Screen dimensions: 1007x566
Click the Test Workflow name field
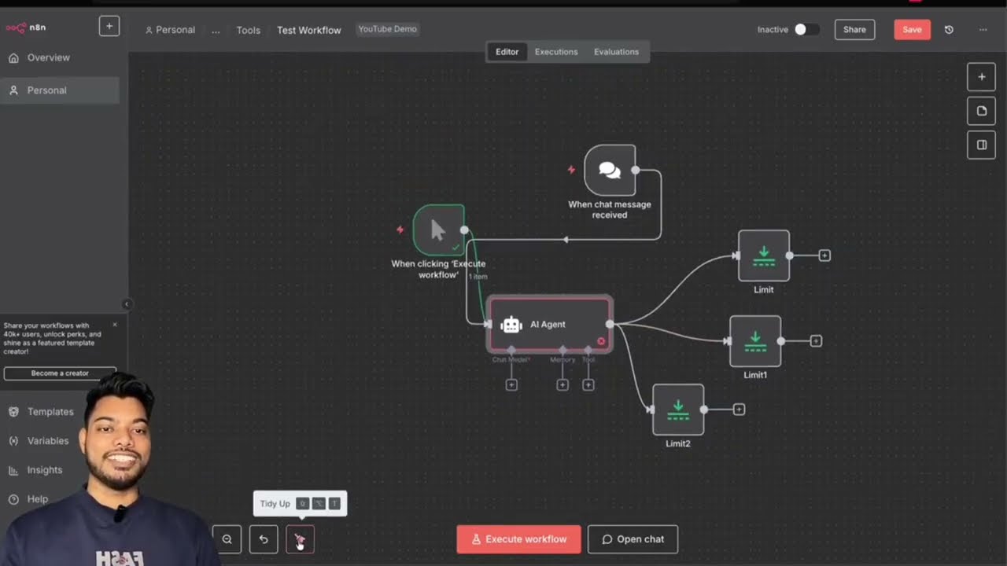tap(309, 30)
